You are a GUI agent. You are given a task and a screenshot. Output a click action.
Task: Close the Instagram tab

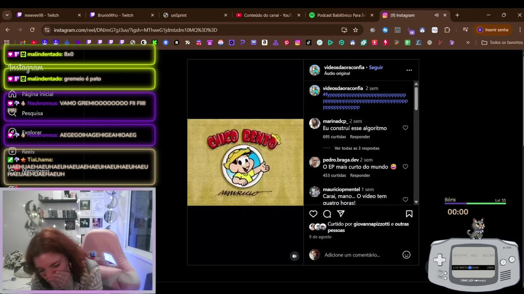point(445,15)
